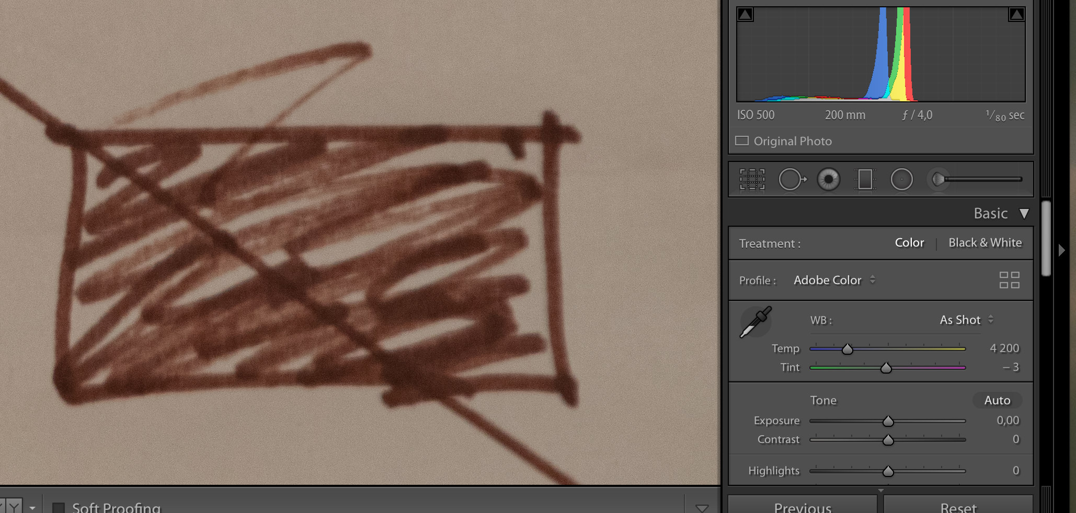The image size is (1076, 513).
Task: Click the Highlights value 0
Action: 1016,470
